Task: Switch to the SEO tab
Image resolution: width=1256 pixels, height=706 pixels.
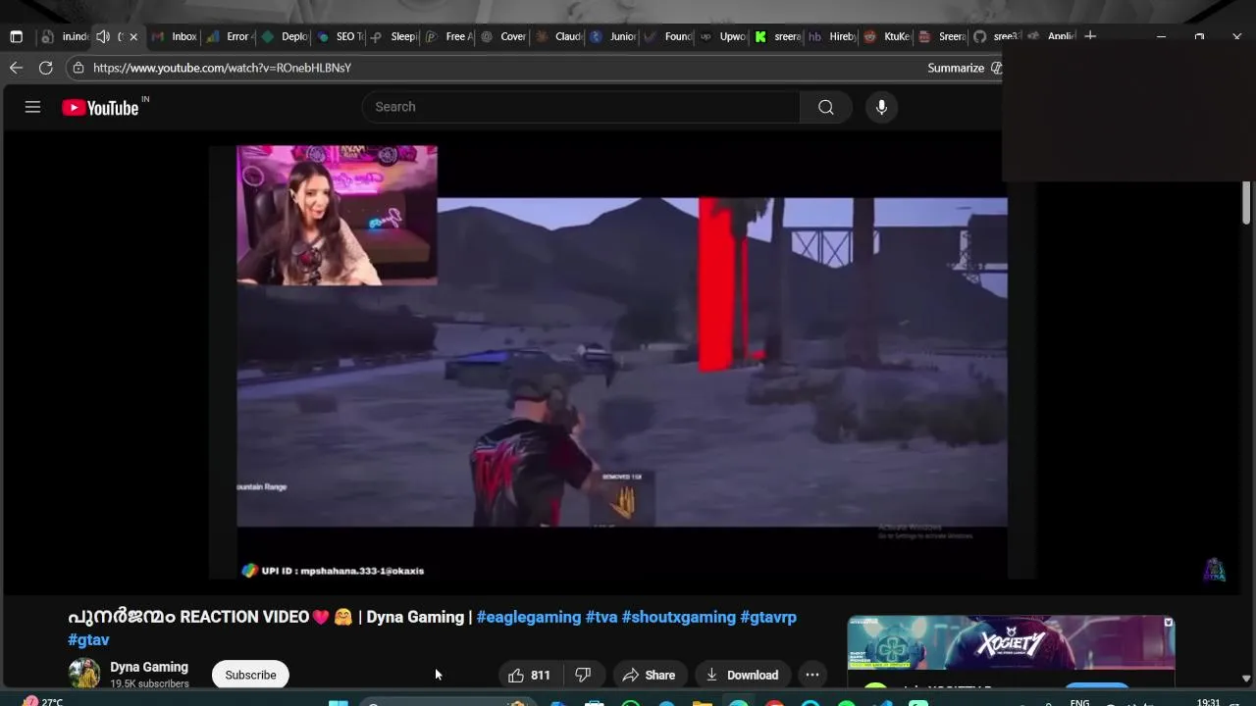Action: (340, 36)
